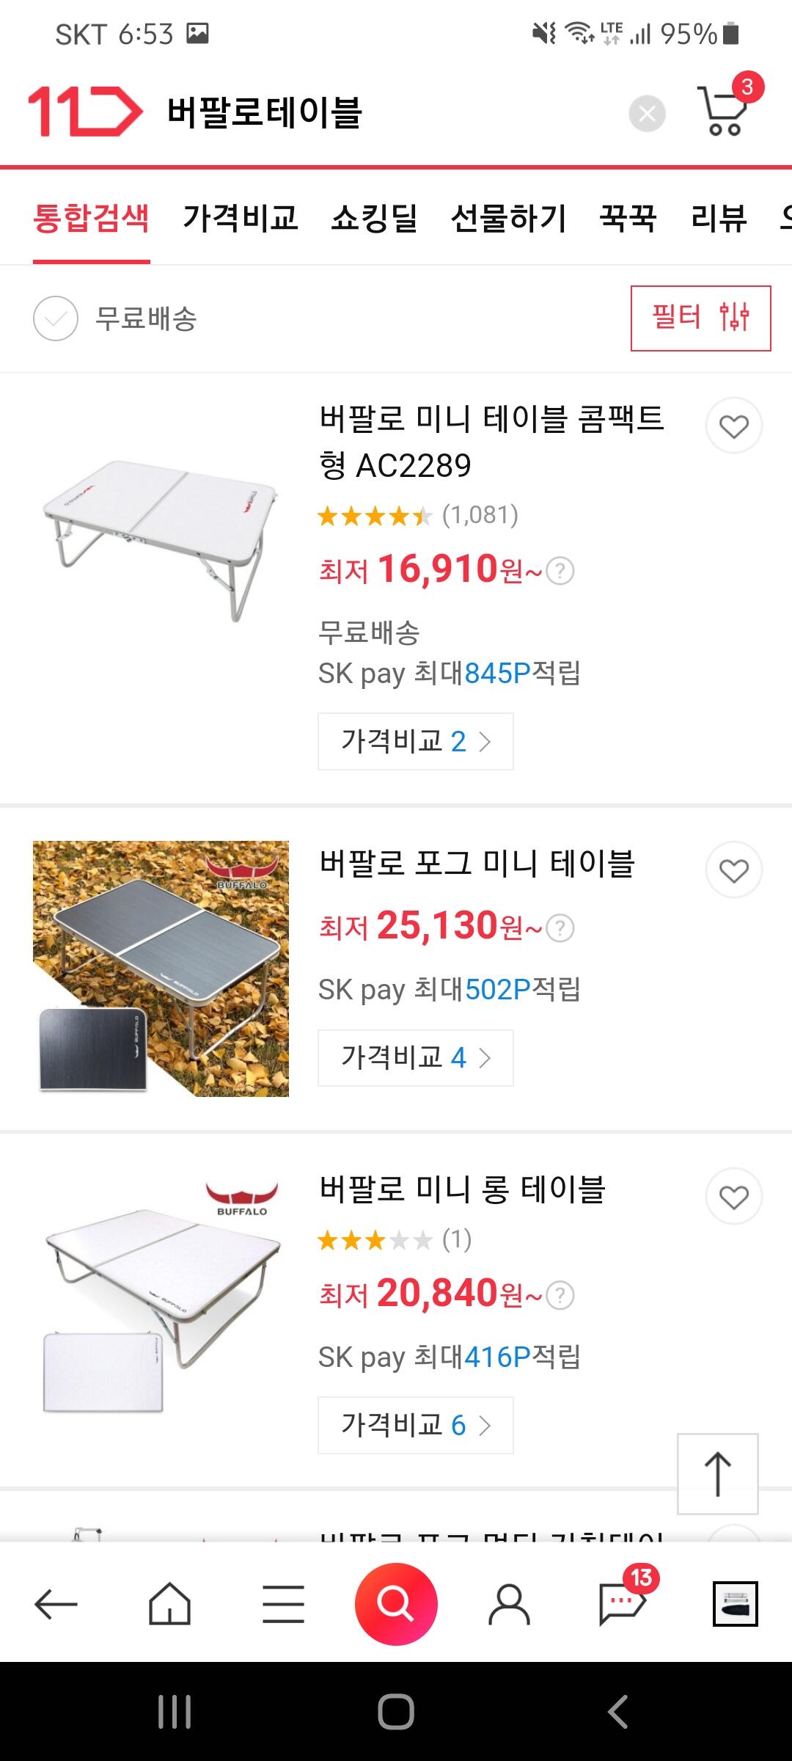The image size is (792, 1761).
Task: Like 버팔로 미니 테이블 콤팩트형 item
Action: pos(733,426)
